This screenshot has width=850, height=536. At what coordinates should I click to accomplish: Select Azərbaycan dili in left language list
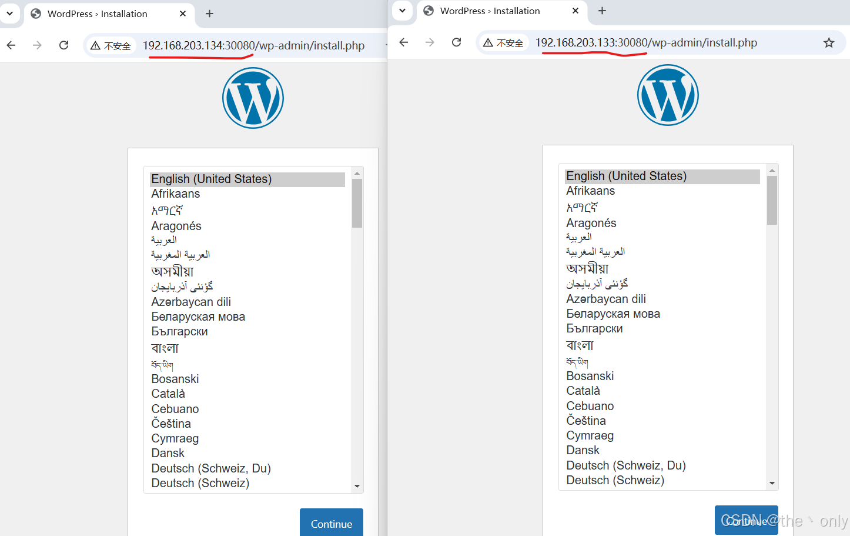[x=247, y=302]
